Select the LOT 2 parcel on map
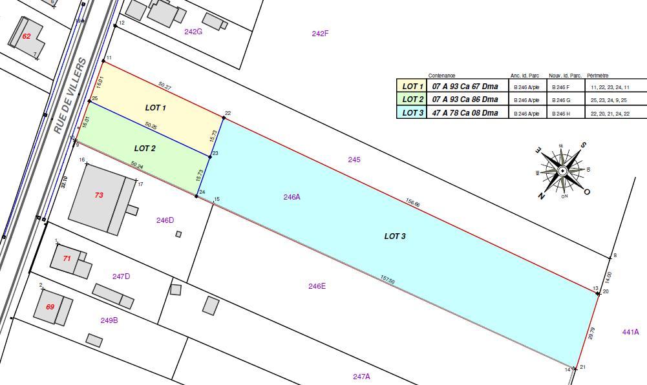 point(145,149)
